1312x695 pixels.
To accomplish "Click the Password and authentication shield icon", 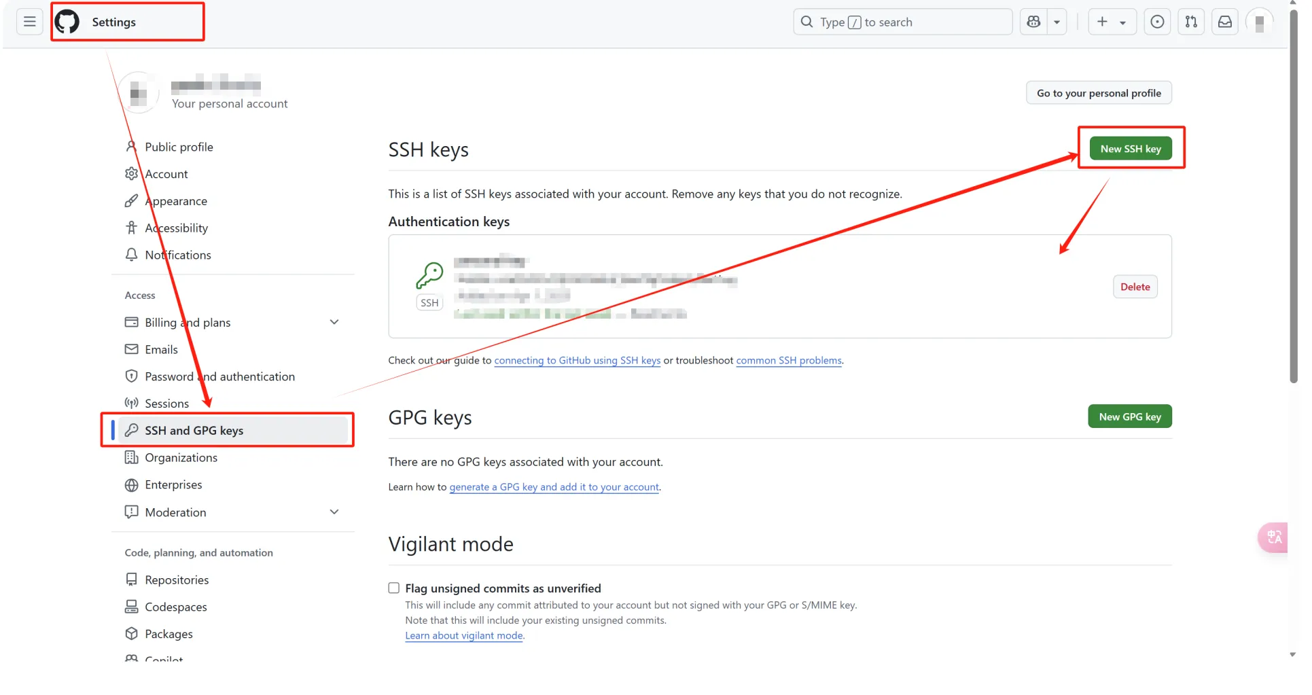I will [131, 376].
